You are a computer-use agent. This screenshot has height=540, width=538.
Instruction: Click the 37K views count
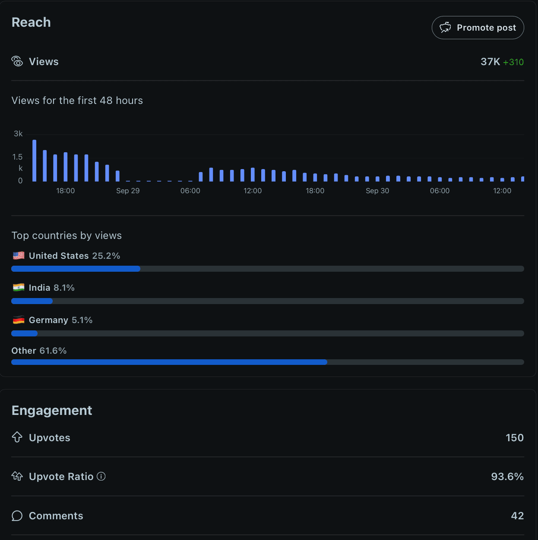point(490,62)
